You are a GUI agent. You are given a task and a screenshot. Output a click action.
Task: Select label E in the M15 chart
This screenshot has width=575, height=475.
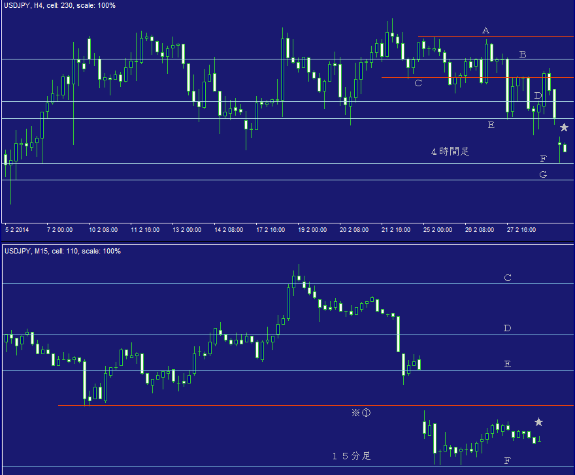[x=508, y=364]
